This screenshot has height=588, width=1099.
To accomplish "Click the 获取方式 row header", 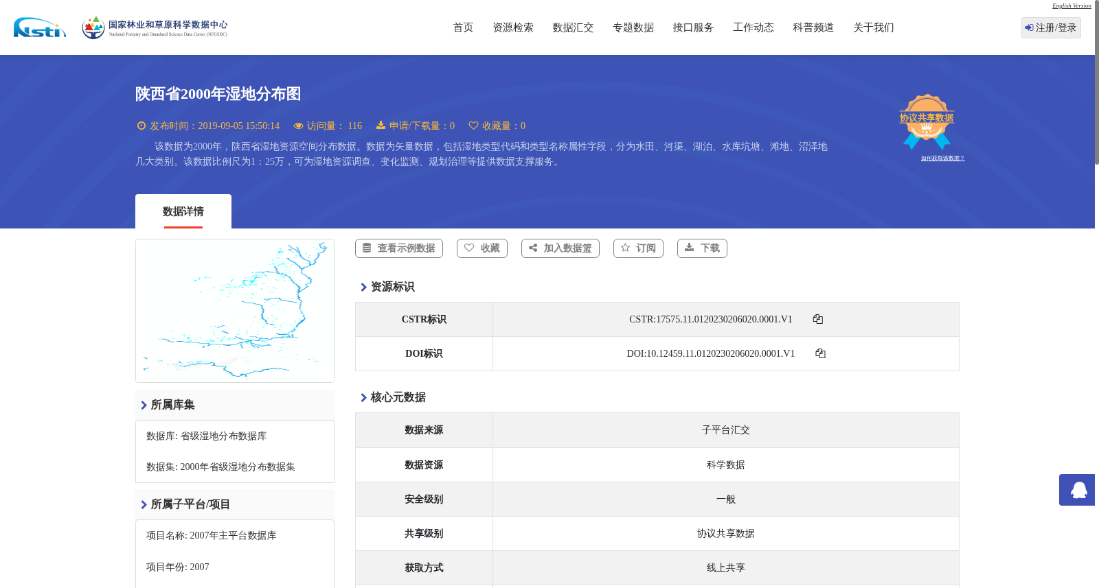I will (424, 568).
